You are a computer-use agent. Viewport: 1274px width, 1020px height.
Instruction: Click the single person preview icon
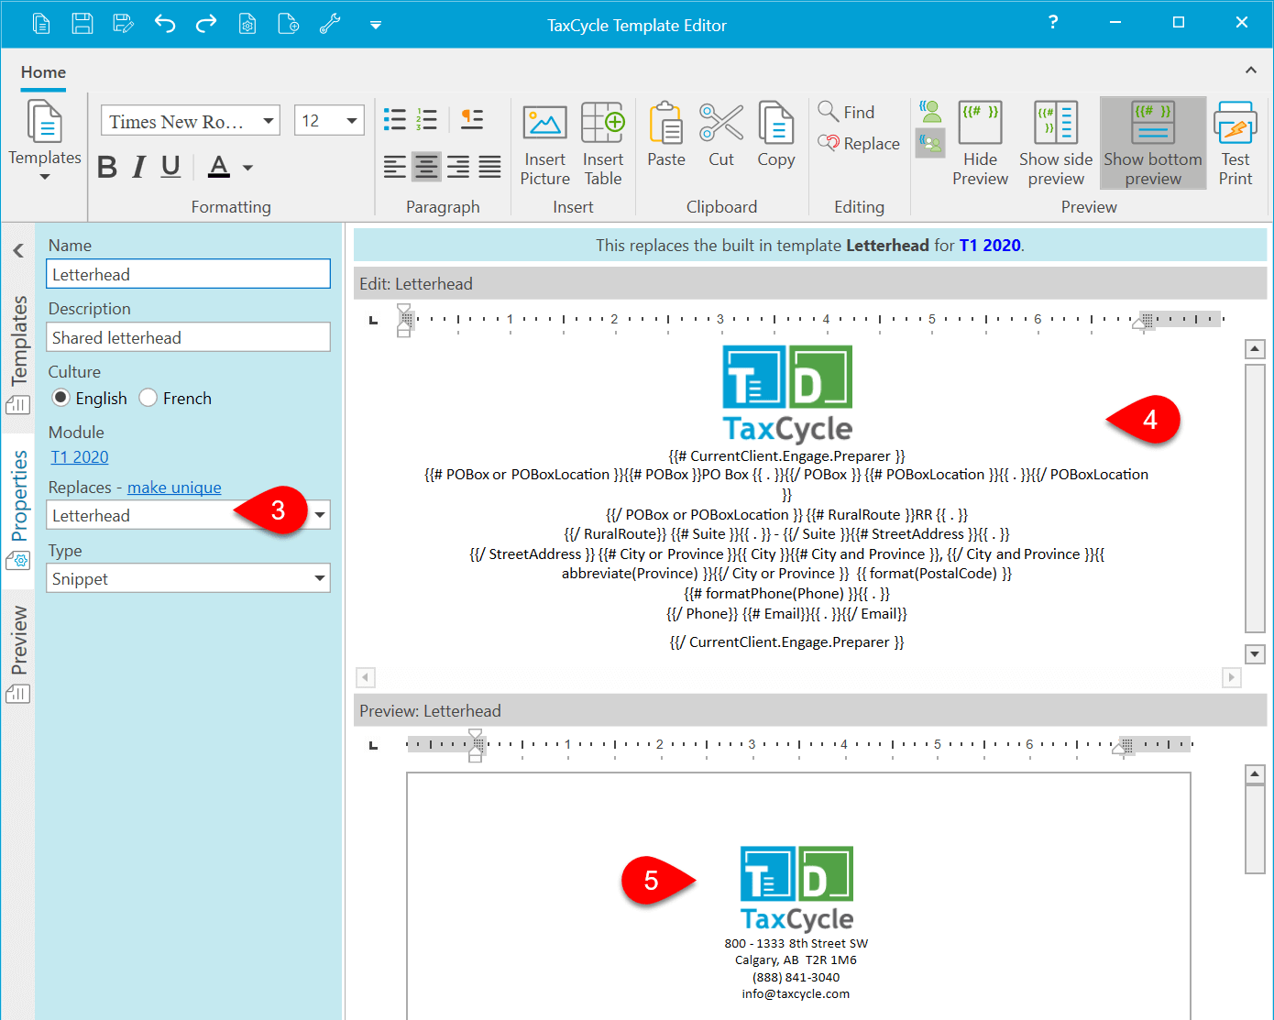pos(930,112)
